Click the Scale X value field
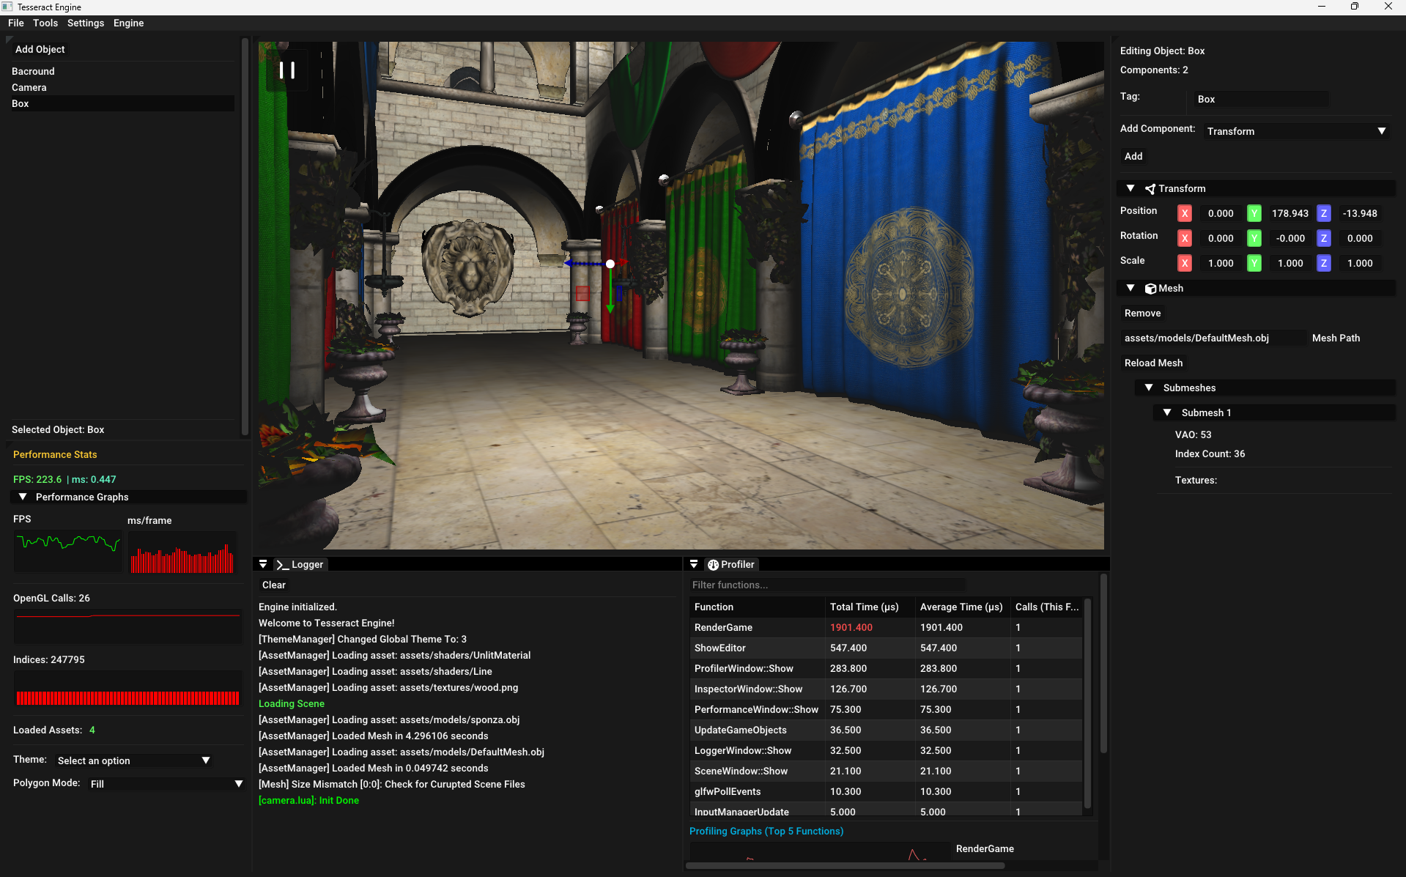This screenshot has width=1406, height=877. [x=1221, y=263]
